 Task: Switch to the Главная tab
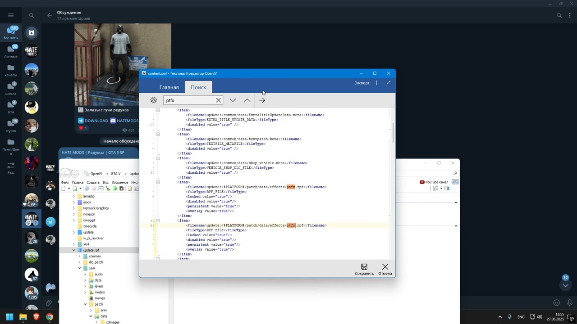(x=169, y=87)
